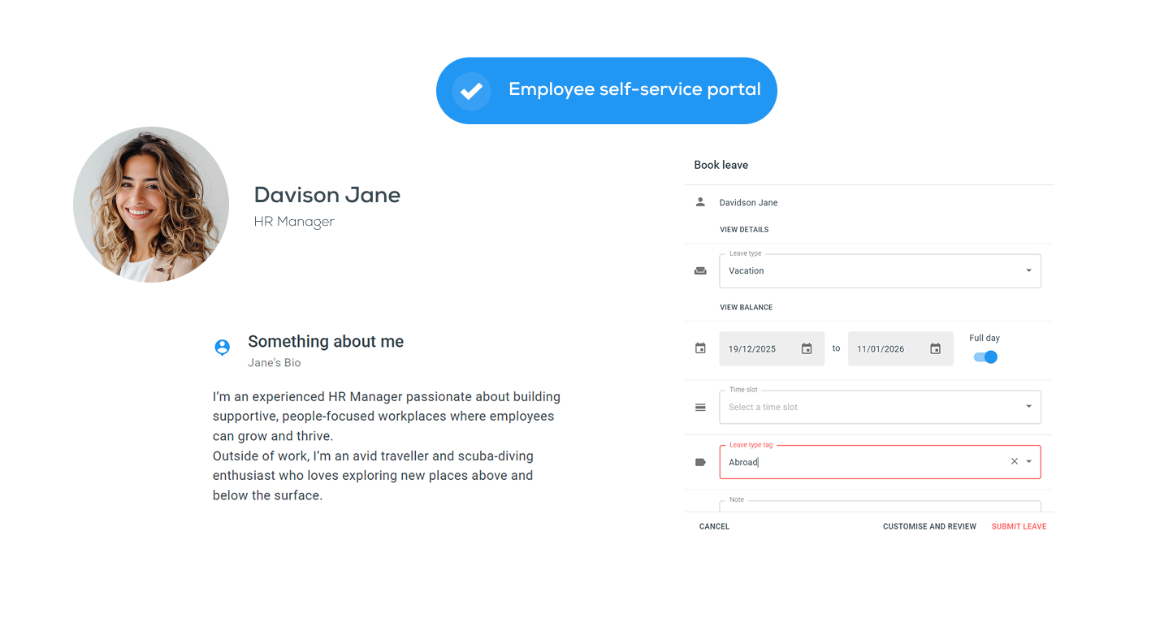Click the person icon beside Davidson Jane
Image resolution: width=1160 pixels, height=635 pixels.
(700, 202)
